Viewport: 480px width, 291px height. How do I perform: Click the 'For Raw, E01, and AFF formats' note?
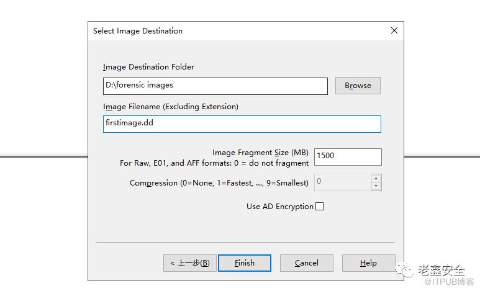214,163
